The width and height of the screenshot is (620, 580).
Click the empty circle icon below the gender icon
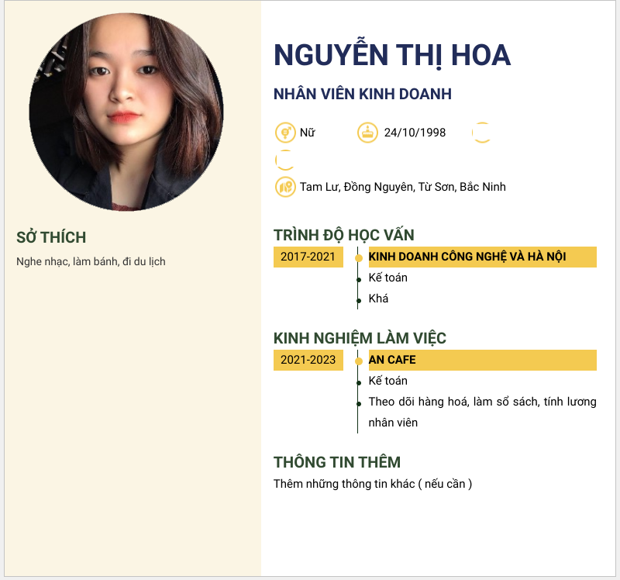285,160
